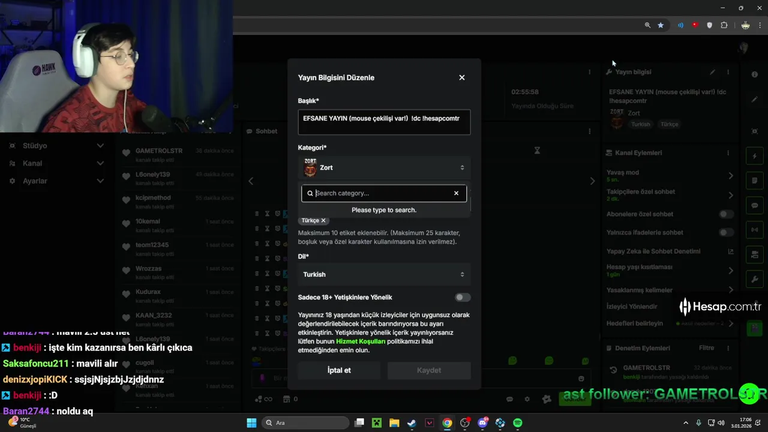Click the info icon in right sidebar

pyautogui.click(x=755, y=74)
